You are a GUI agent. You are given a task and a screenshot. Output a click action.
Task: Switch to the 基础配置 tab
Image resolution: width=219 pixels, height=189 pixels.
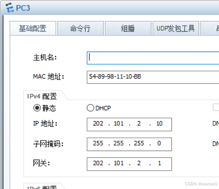coord(33,28)
